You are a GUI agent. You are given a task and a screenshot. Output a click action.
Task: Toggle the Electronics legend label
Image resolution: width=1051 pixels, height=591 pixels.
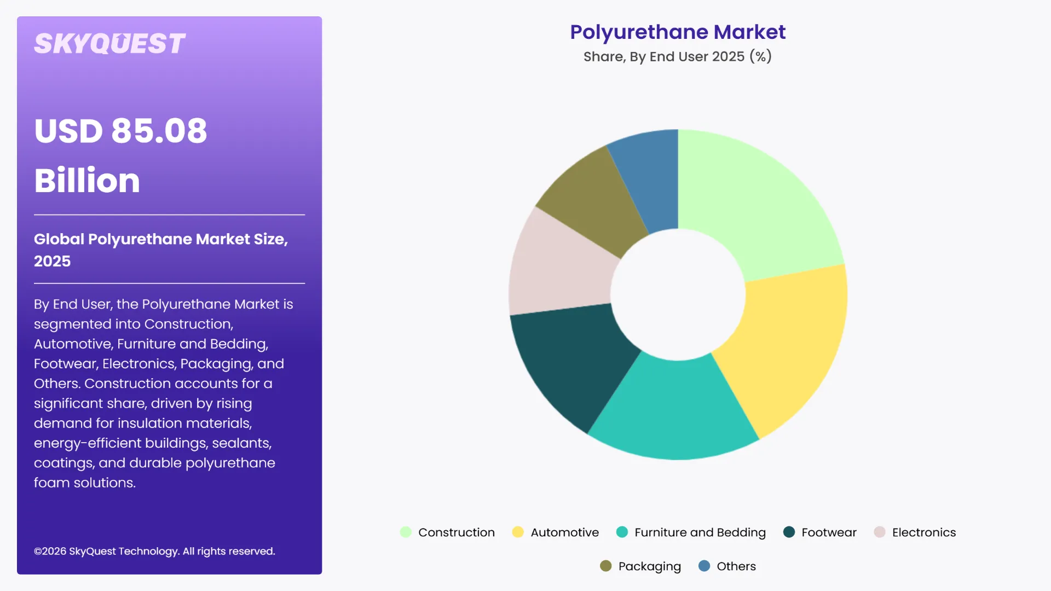coord(924,532)
